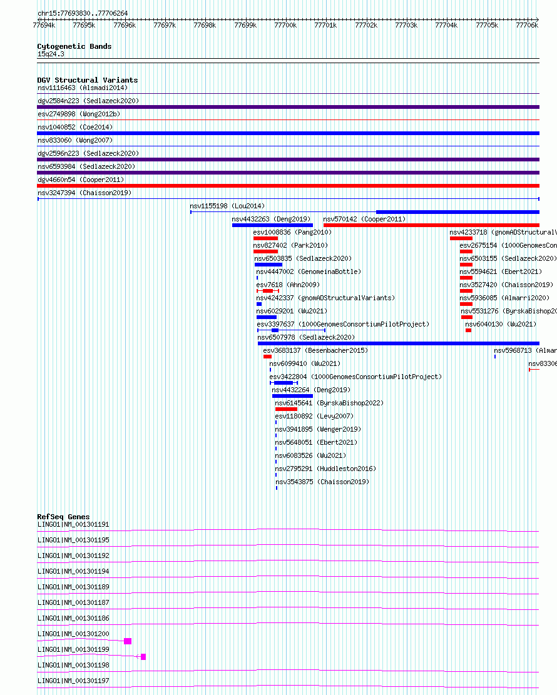Click the 77700k ruler tick label
Viewport: 557px width, 695px height.
click(285, 25)
